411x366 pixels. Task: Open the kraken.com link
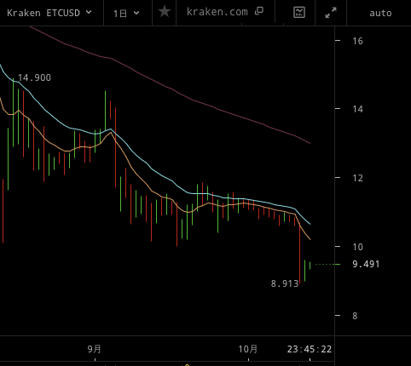[217, 12]
